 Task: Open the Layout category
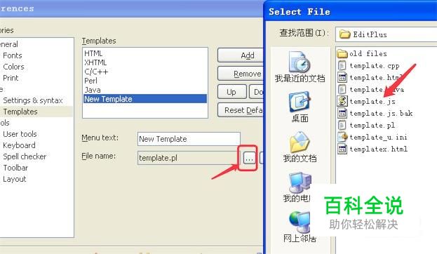[x=15, y=179]
